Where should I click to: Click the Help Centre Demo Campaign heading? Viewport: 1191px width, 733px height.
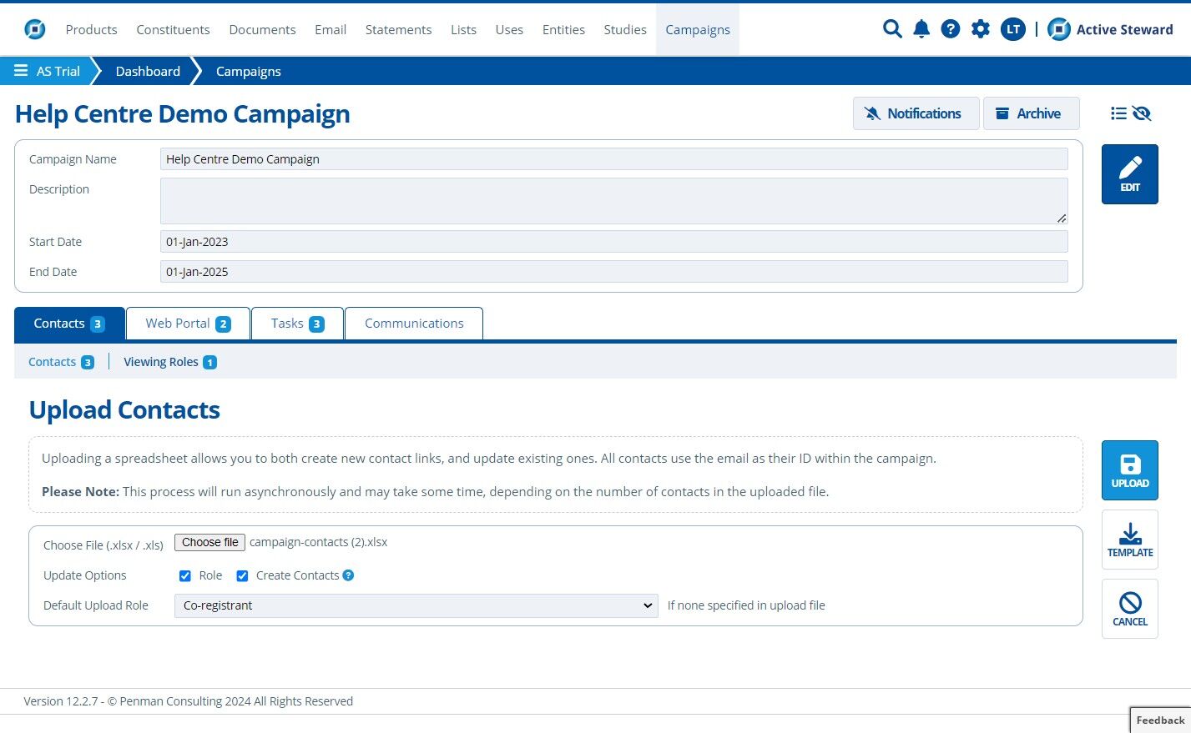click(183, 114)
